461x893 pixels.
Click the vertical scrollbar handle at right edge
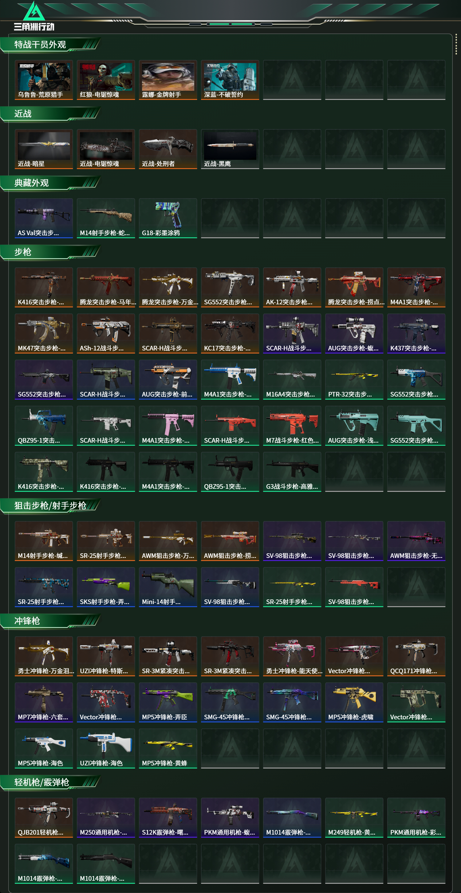tap(456, 44)
